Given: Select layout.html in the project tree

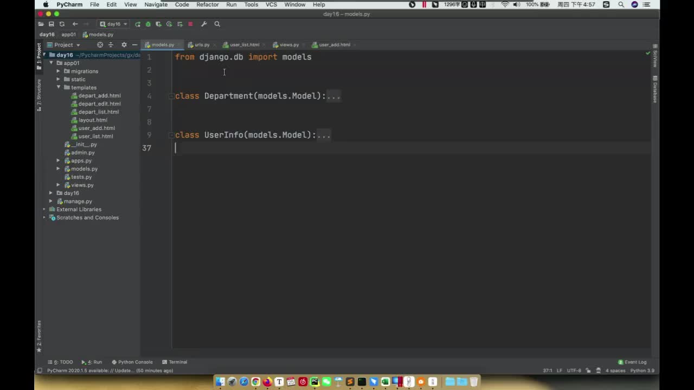Looking at the screenshot, I should pos(93,120).
